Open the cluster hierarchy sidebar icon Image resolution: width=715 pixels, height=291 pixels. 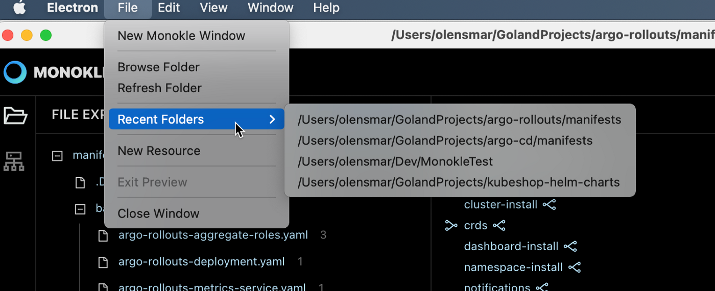[13, 161]
